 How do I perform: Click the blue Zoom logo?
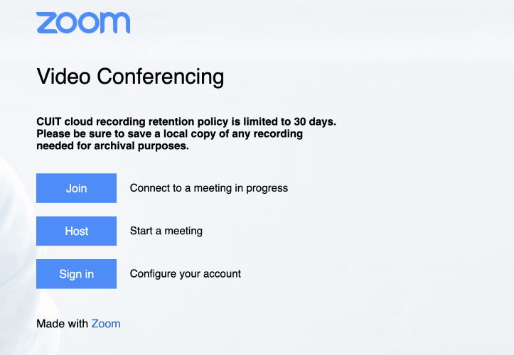pyautogui.click(x=83, y=23)
